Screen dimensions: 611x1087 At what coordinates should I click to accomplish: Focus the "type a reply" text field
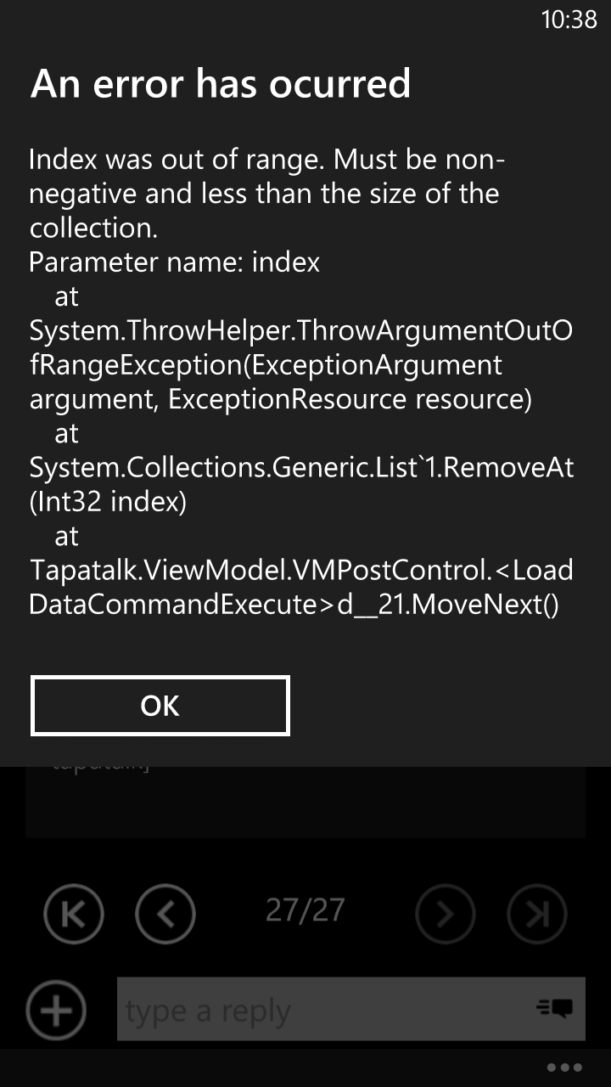[x=351, y=1009]
